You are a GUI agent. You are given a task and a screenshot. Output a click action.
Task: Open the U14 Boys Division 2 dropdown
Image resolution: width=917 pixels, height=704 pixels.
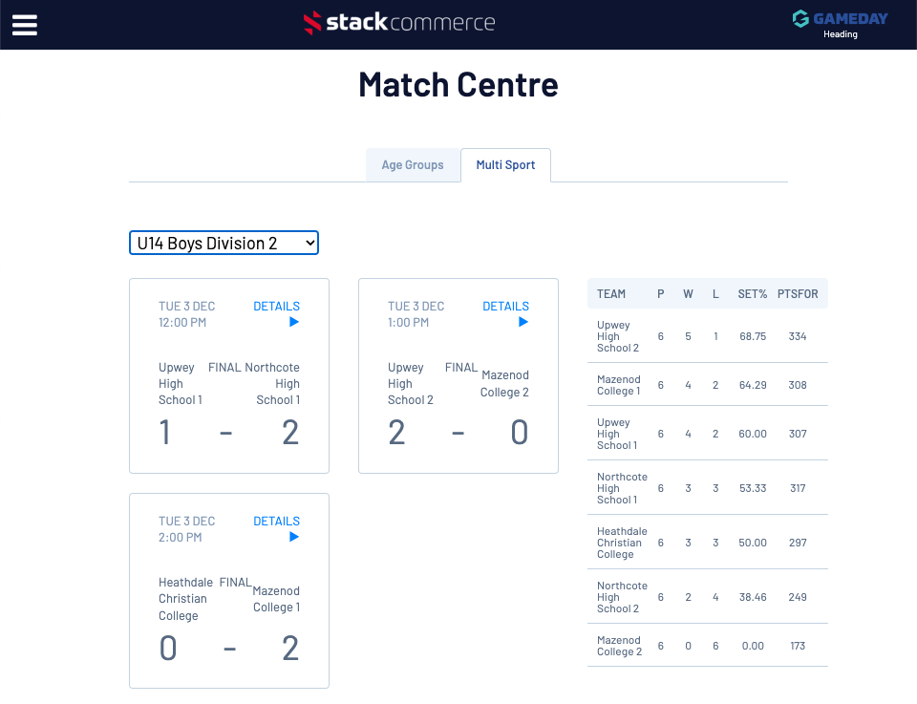(x=224, y=244)
